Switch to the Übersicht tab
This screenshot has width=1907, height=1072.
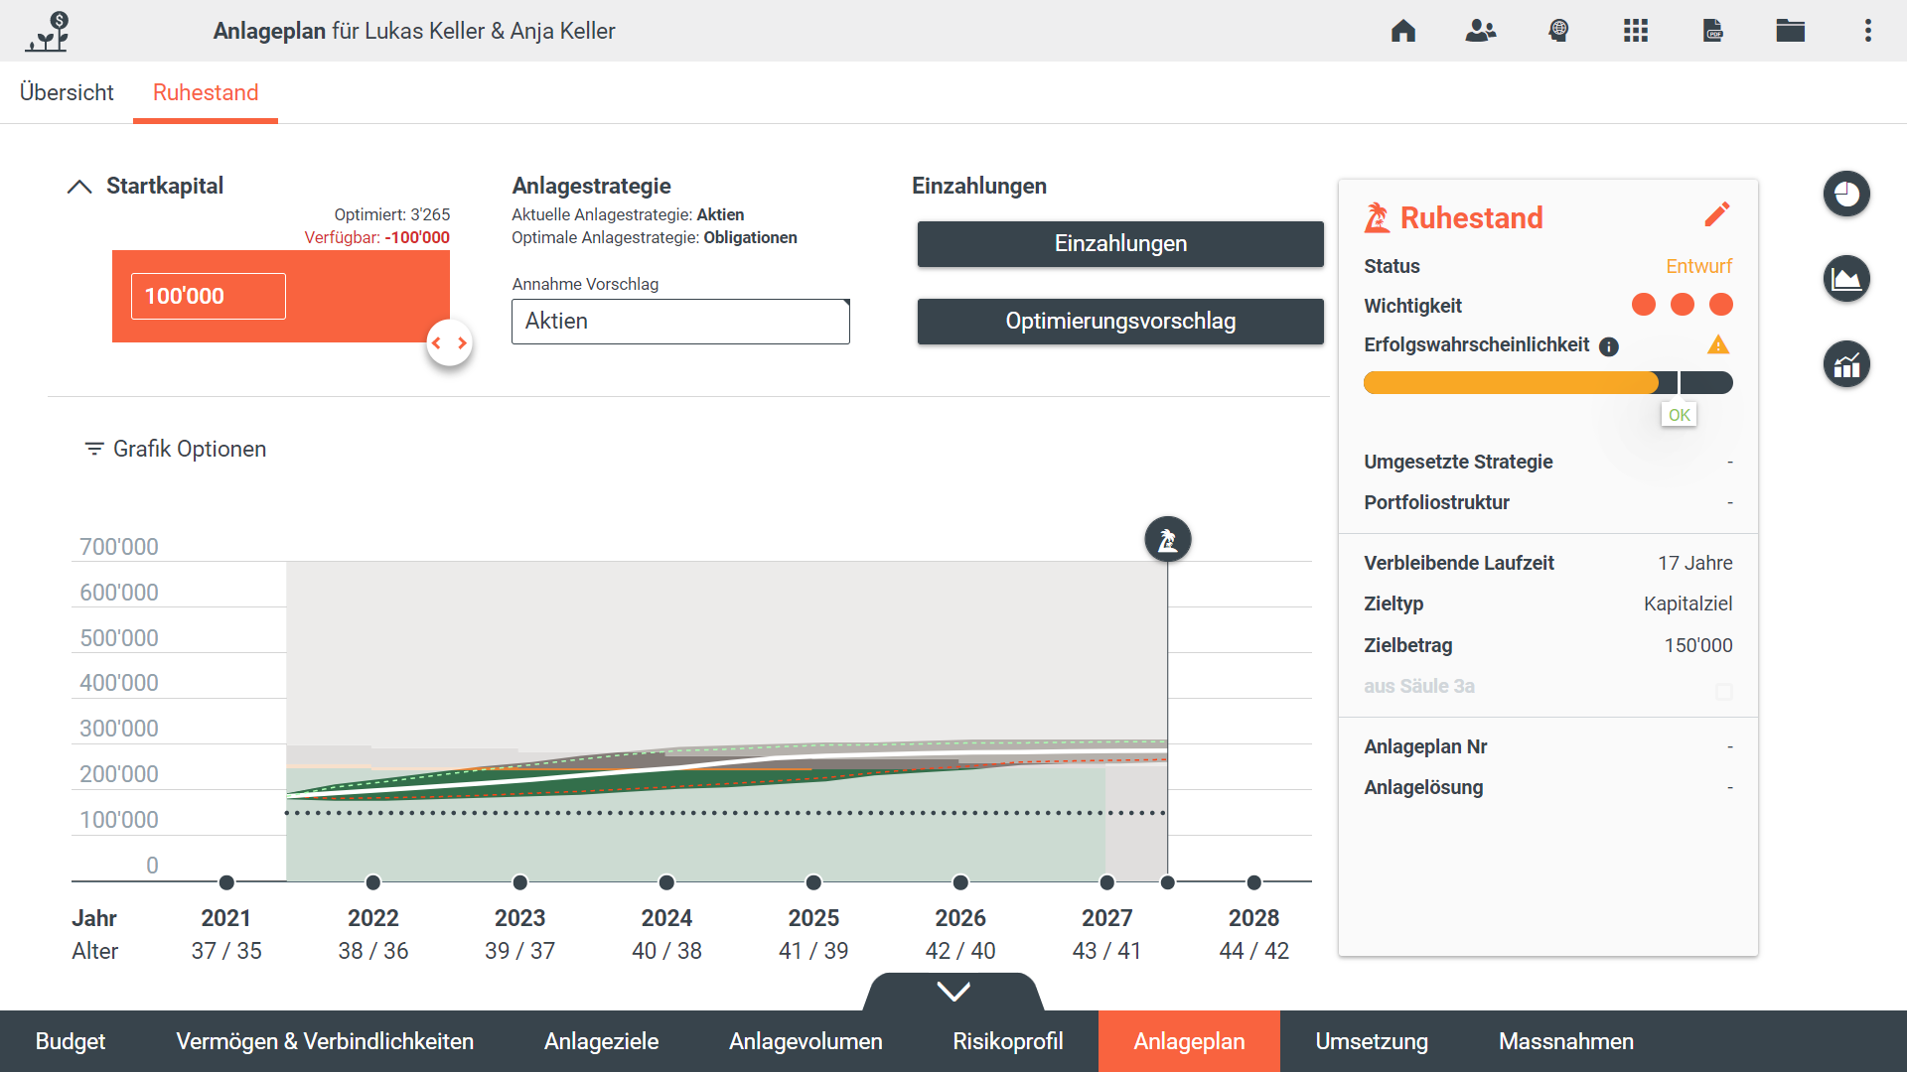pos(67,92)
